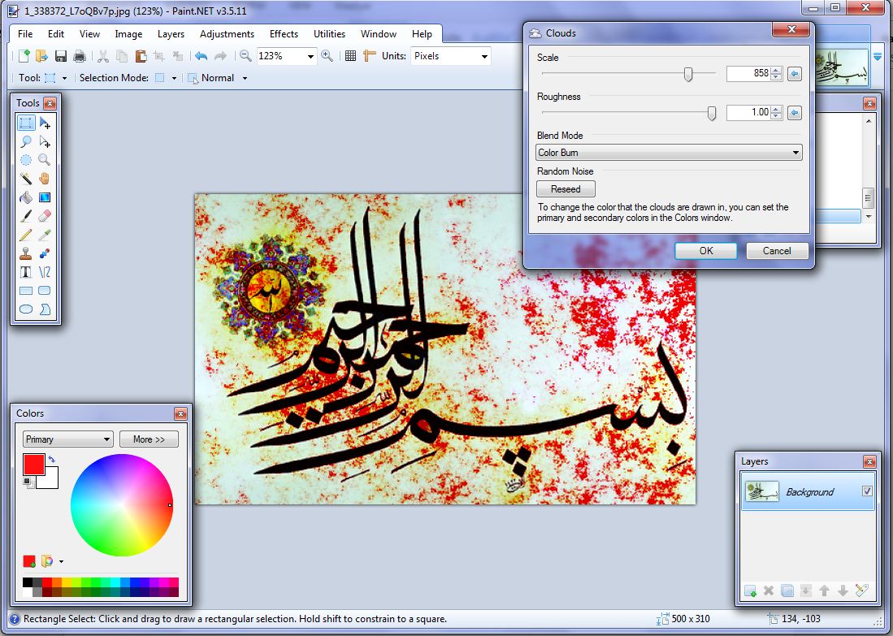This screenshot has height=636, width=893.
Task: Open the palette options dropdown arrow
Action: [x=61, y=562]
